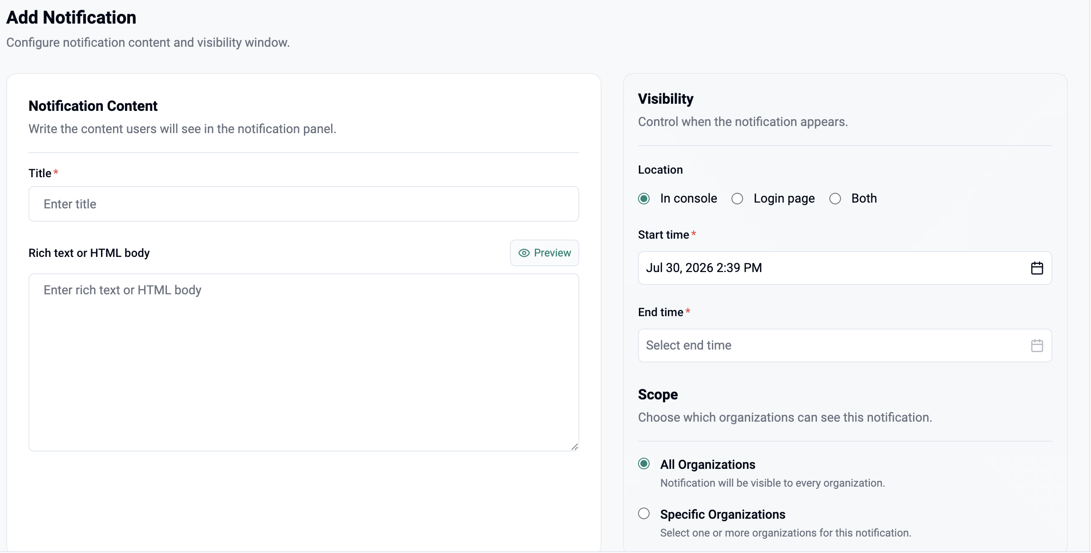Focus the Enter title input field

(303, 204)
